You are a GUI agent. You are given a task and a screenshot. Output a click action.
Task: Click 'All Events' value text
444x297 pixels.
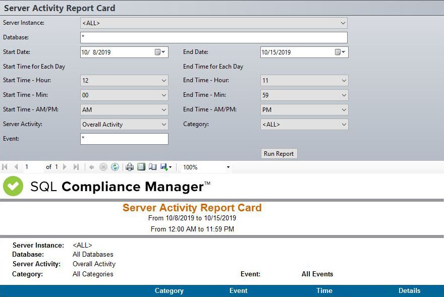[317, 274]
